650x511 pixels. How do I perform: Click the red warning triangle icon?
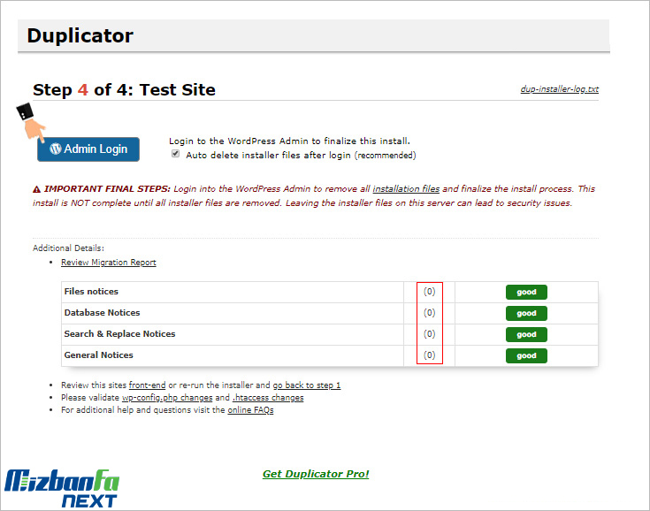(37, 189)
